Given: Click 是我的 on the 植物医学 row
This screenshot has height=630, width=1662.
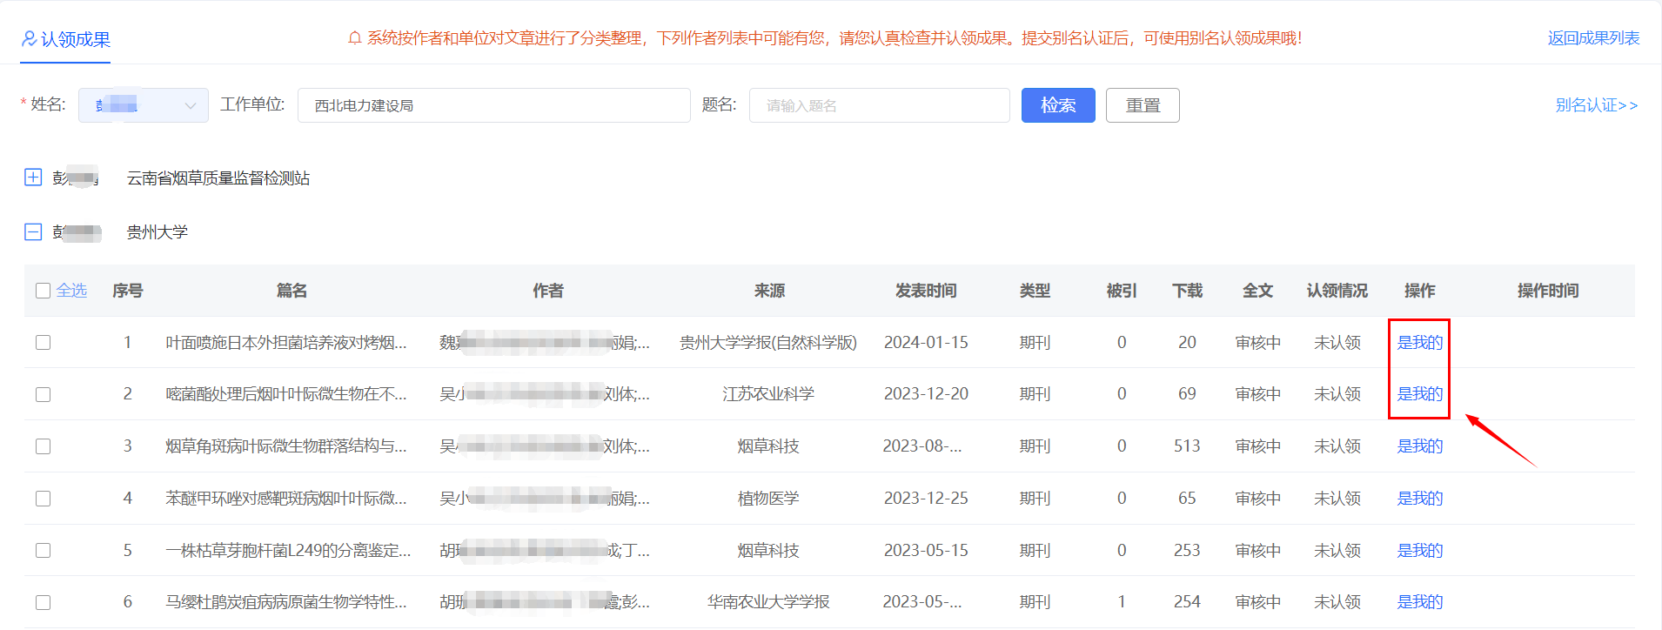Looking at the screenshot, I should 1419,499.
